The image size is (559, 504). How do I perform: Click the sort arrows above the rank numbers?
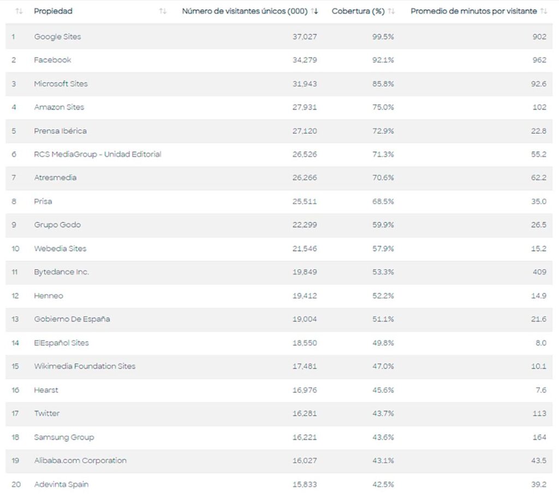19,11
